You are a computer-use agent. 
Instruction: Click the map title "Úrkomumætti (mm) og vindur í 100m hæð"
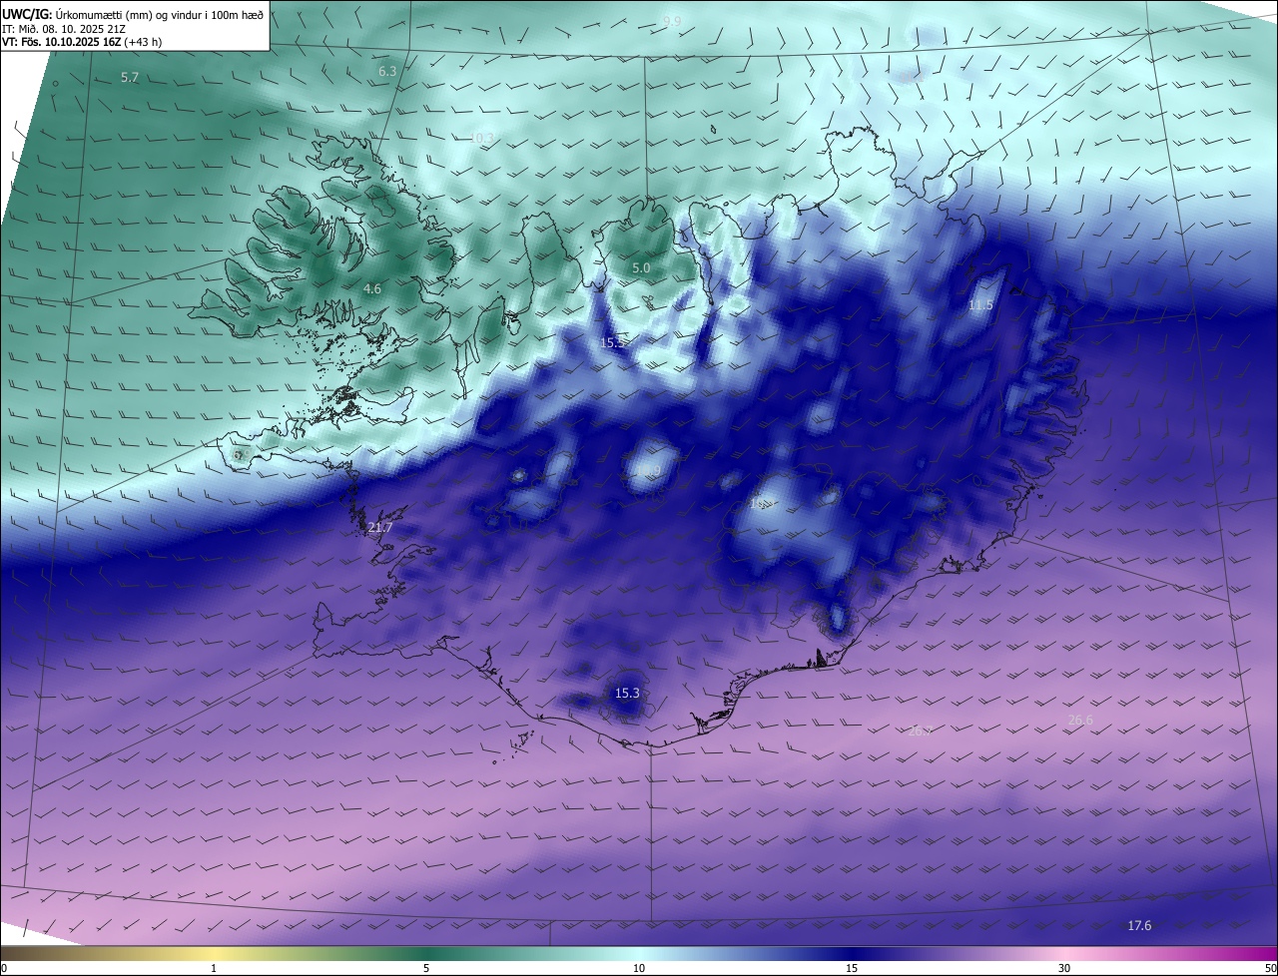[160, 15]
